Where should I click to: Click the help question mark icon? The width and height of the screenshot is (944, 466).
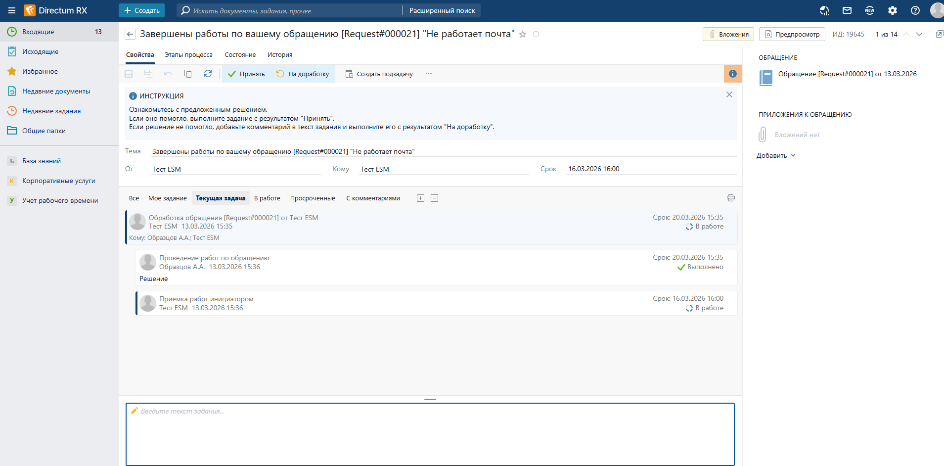coord(915,10)
